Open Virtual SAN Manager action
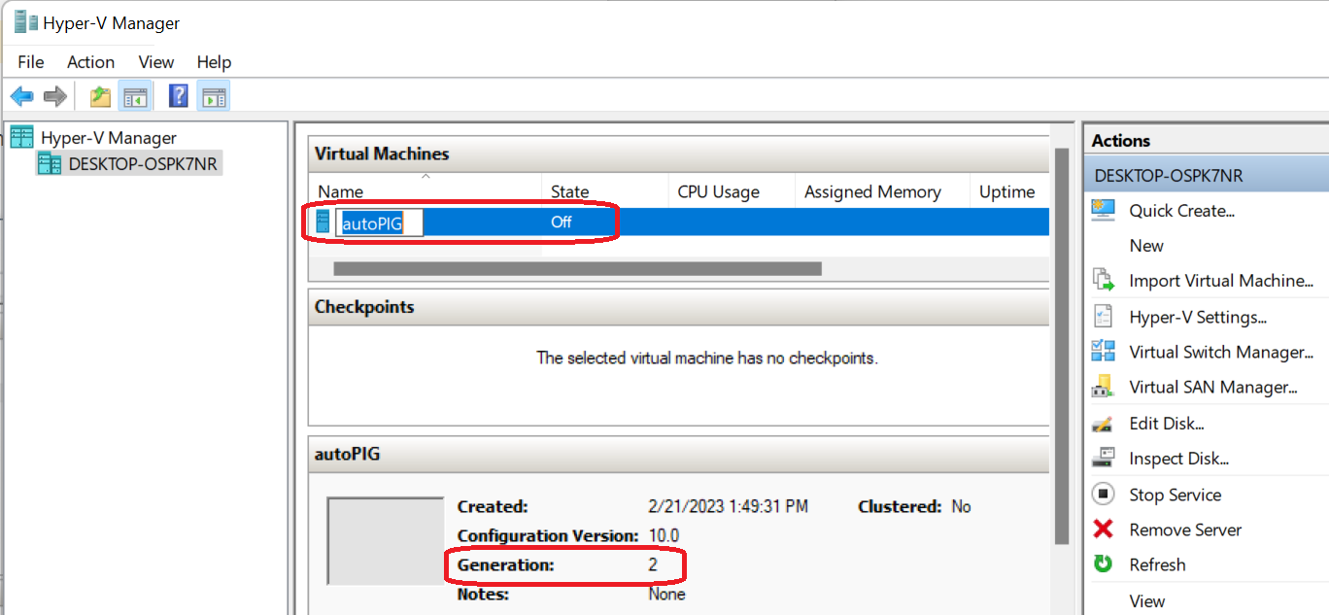This screenshot has width=1329, height=615. click(1213, 387)
